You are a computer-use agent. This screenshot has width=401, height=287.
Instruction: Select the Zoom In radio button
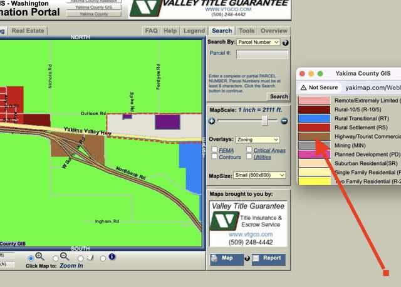pyautogui.click(x=31, y=258)
